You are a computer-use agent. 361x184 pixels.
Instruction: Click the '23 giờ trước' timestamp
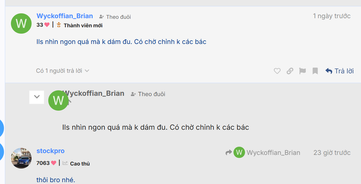pos(332,153)
